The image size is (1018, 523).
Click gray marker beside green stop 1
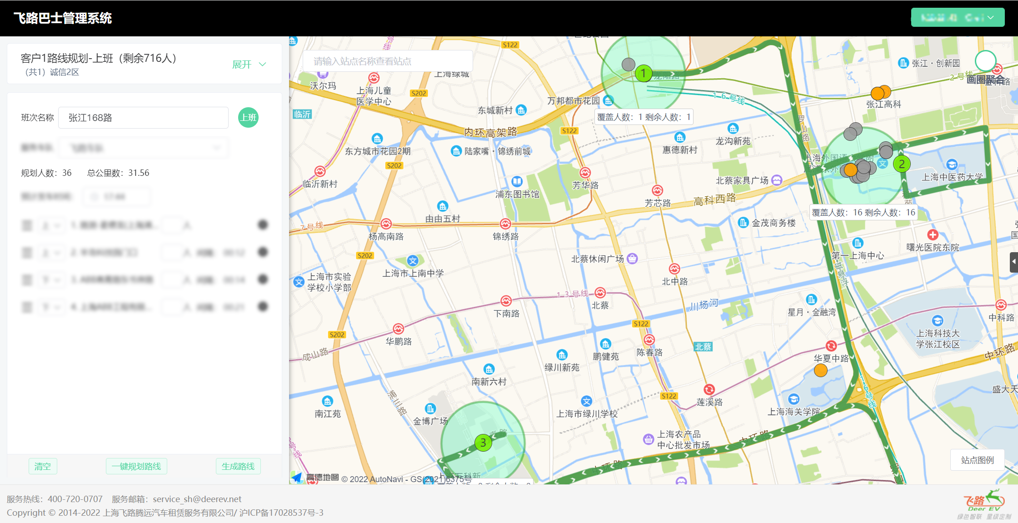tap(629, 65)
